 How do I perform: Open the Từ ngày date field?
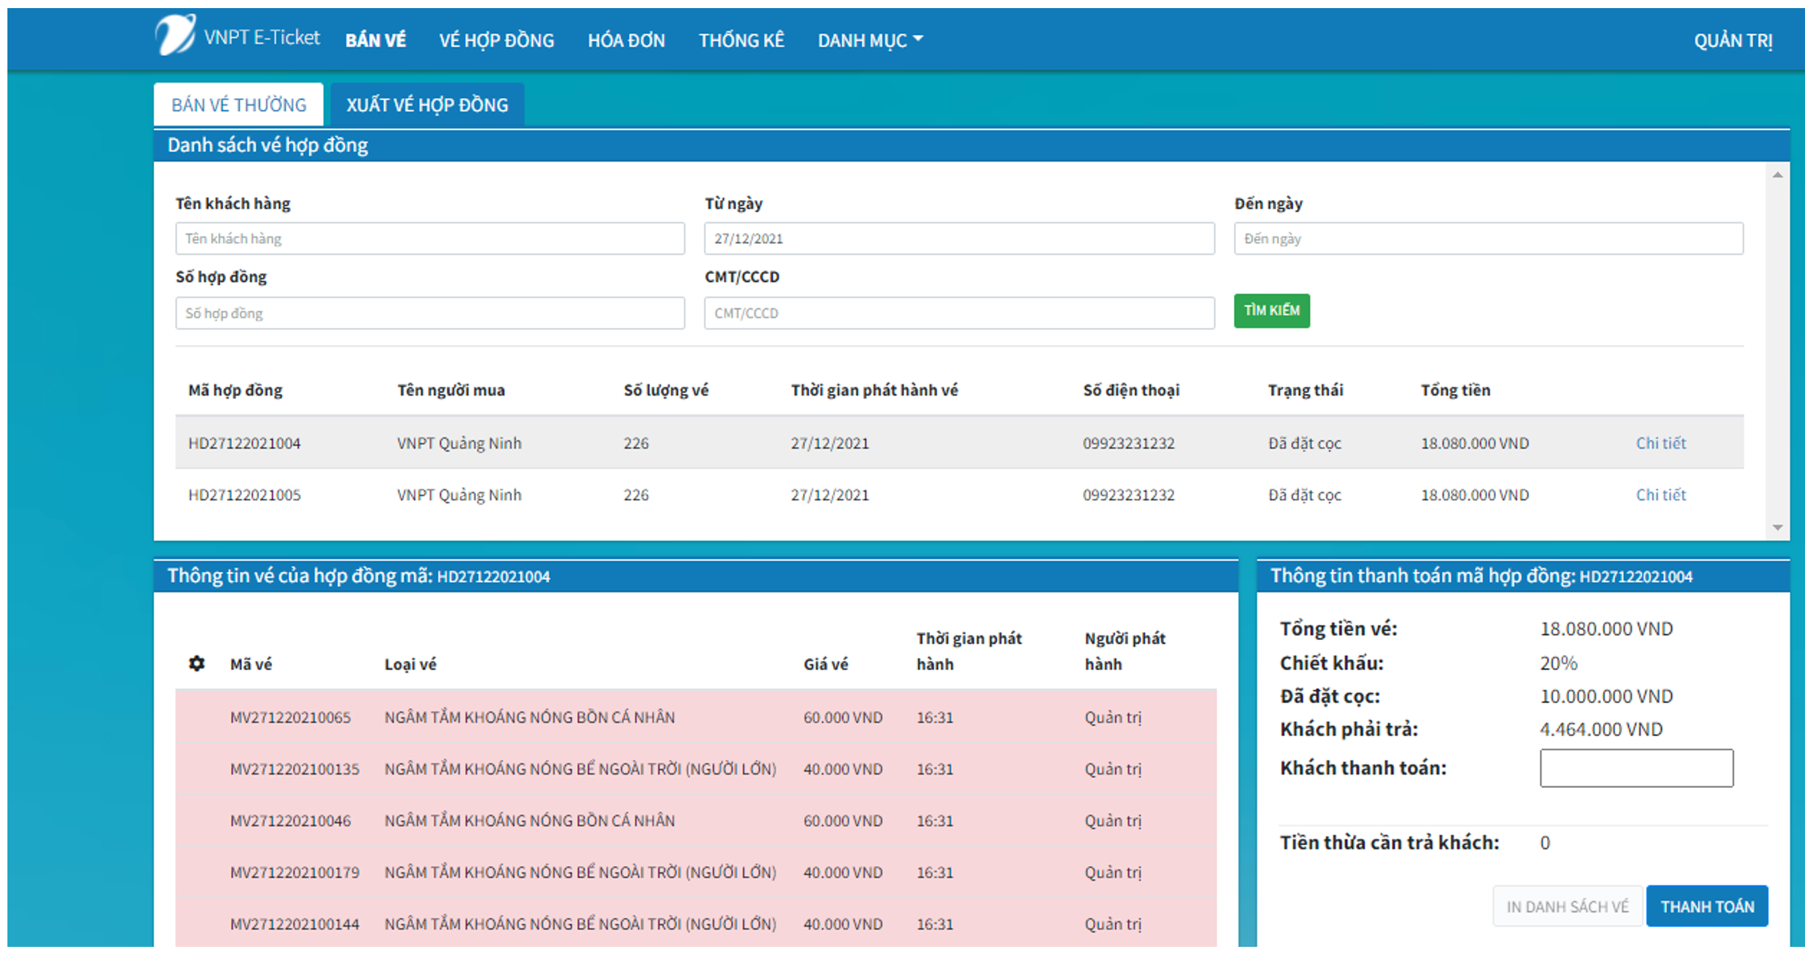pos(958,238)
